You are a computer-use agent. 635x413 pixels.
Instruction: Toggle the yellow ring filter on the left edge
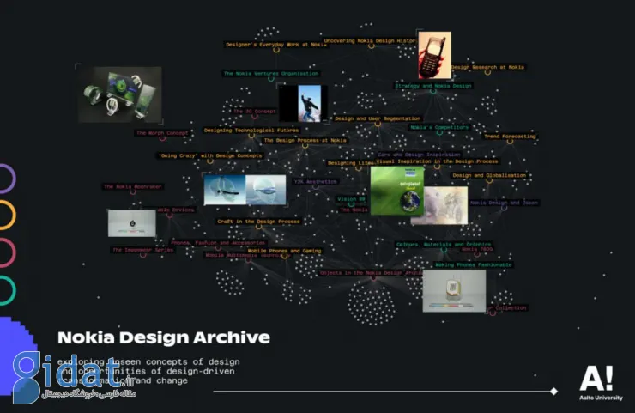(7, 216)
